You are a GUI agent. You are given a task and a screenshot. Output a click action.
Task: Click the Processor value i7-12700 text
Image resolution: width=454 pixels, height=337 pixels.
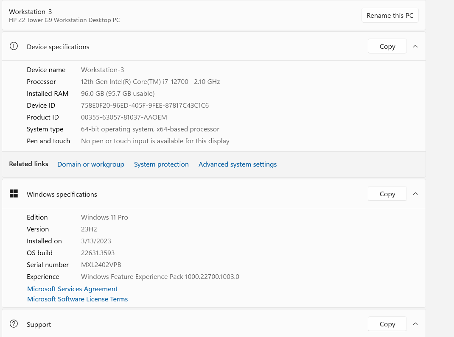(x=150, y=81)
